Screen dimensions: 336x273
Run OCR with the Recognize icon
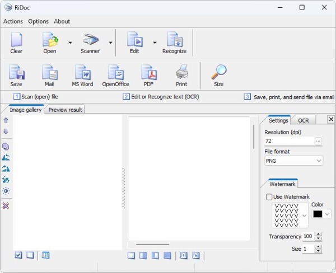175,39
